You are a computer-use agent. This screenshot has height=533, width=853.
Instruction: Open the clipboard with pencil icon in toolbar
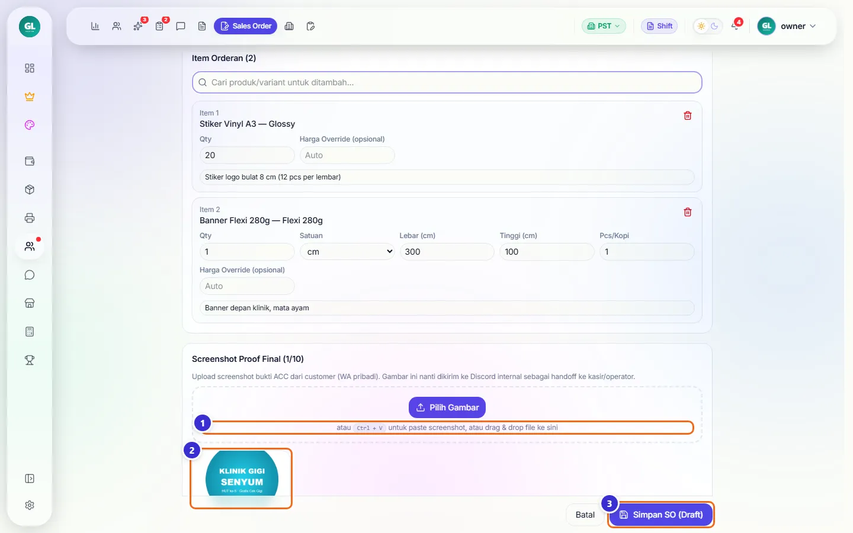(310, 26)
